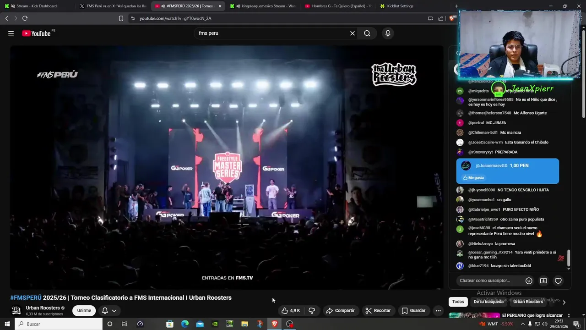This screenshot has height=330, width=586.
Task: Start voice search with the microphone
Action: [388, 33]
